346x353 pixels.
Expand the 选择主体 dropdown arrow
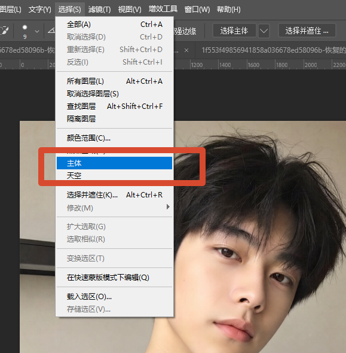264,31
